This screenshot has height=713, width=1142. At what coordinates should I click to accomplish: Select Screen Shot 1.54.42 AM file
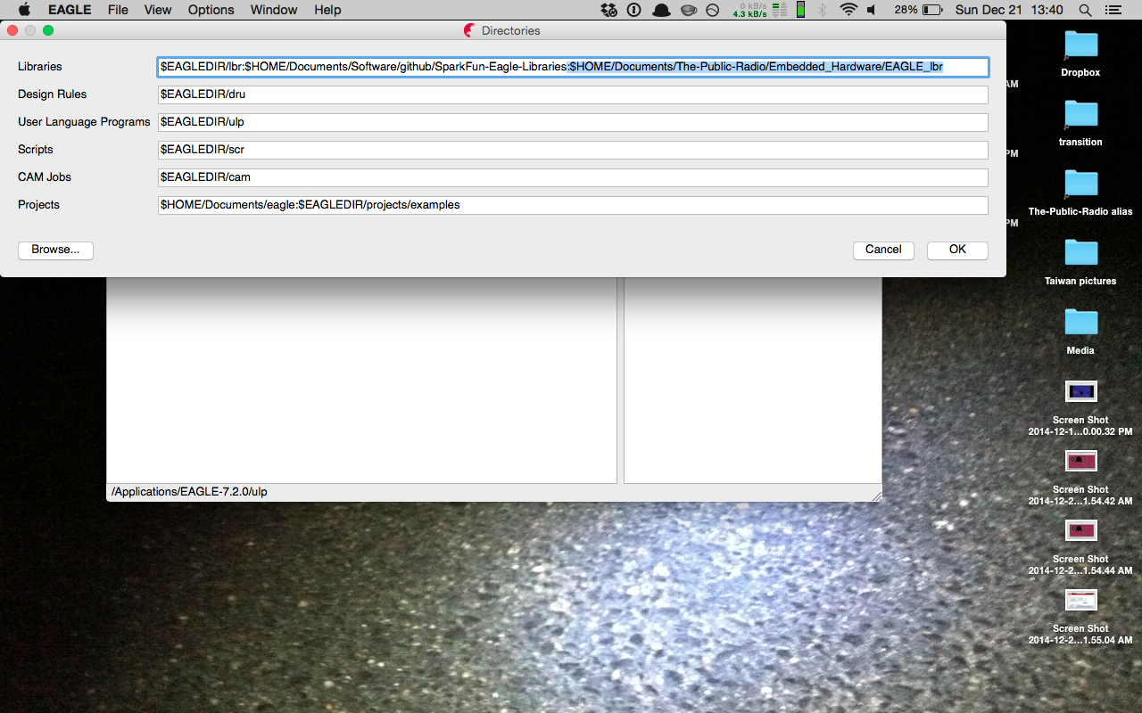pyautogui.click(x=1080, y=478)
